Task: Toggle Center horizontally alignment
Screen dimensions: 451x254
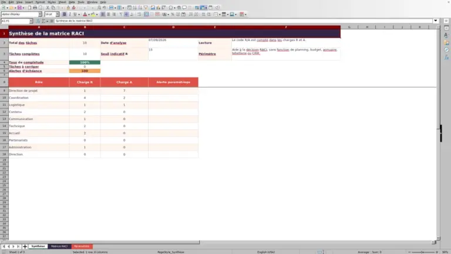Action: pos(109,14)
